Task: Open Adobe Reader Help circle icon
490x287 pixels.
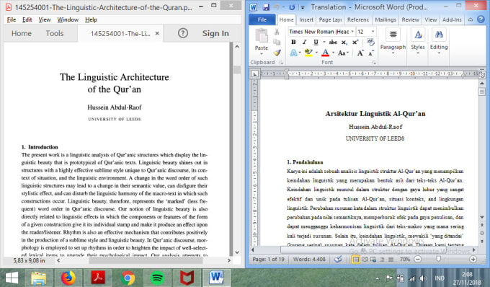Action: point(183,33)
